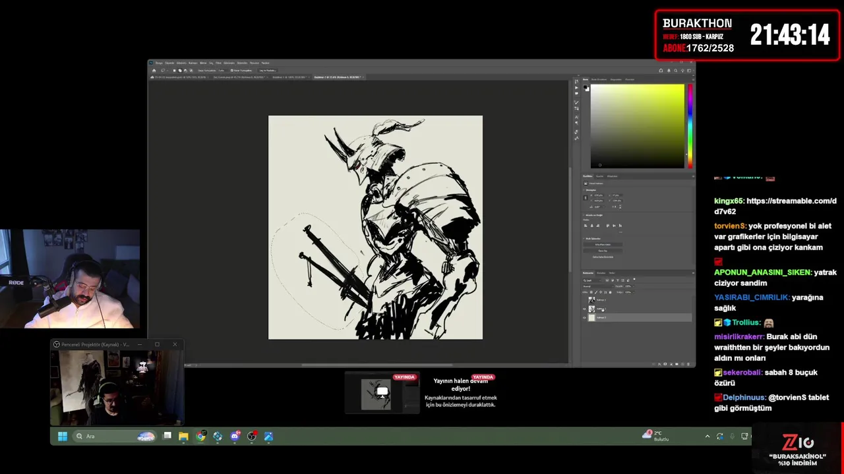The width and height of the screenshot is (844, 474).
Task: Click the Add layer mask icon
Action: [665, 364]
